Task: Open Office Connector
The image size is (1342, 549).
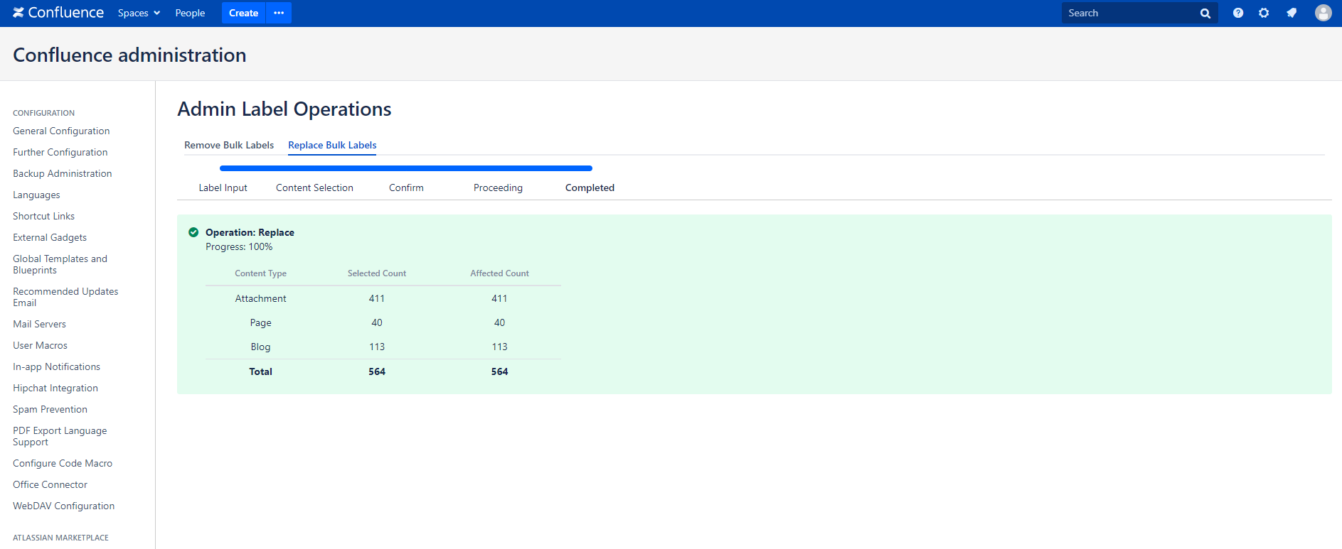Action: point(50,484)
